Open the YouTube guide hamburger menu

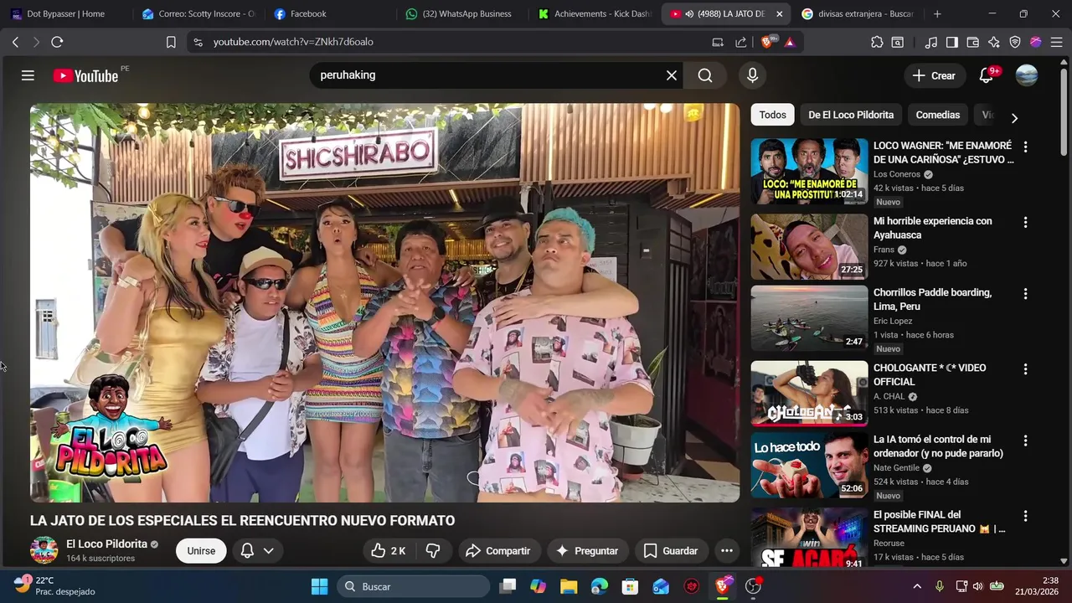coord(28,75)
